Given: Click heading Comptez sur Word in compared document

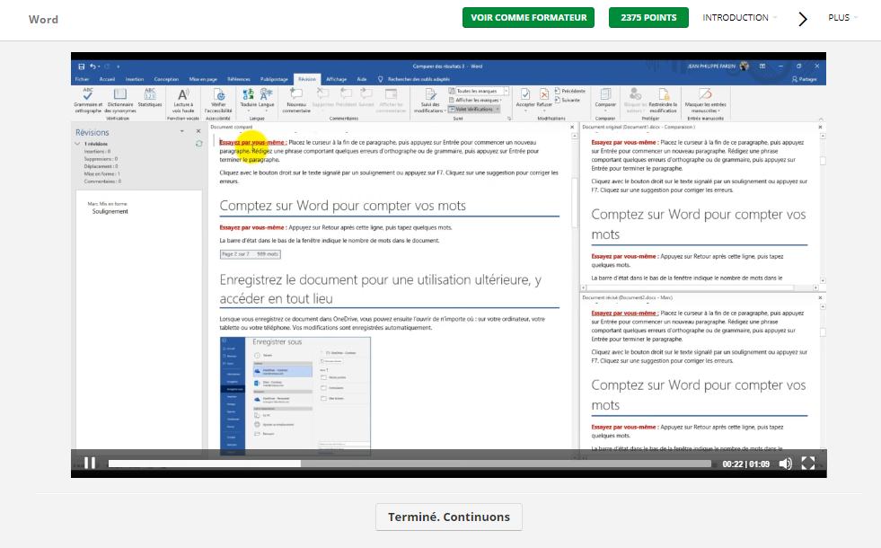Looking at the screenshot, I should (x=343, y=206).
